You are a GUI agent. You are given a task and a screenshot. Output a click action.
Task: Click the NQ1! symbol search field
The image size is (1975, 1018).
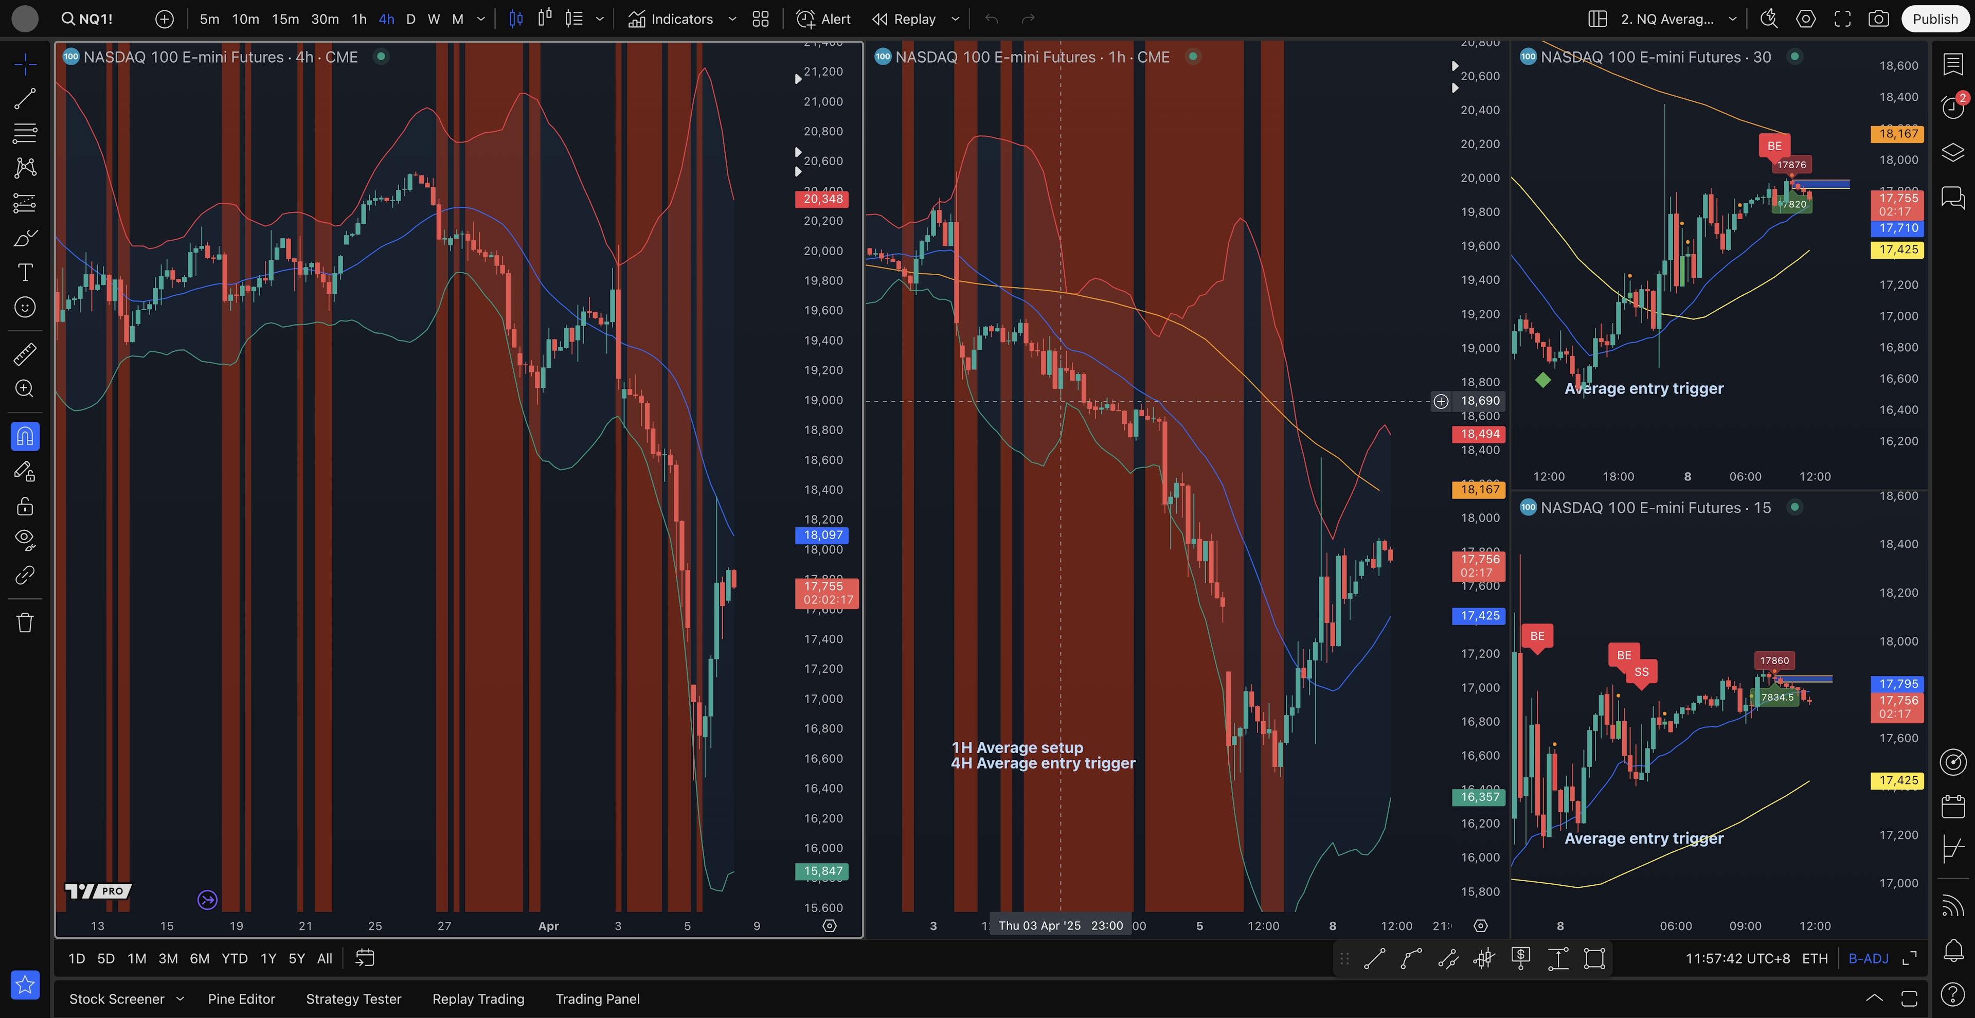(x=88, y=19)
